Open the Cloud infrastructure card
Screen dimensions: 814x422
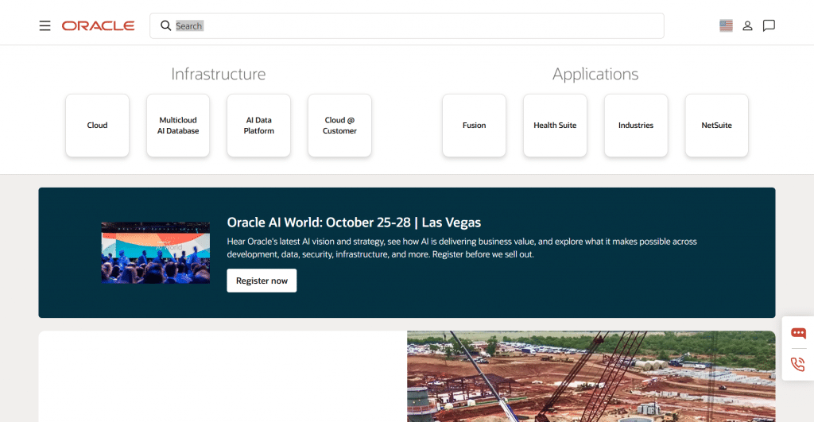97,125
